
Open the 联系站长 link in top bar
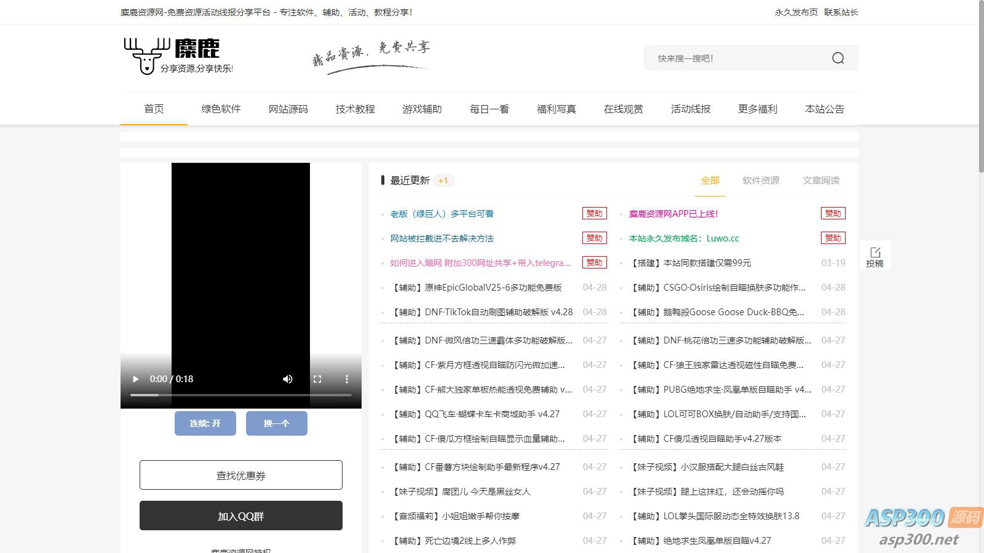[x=841, y=12]
